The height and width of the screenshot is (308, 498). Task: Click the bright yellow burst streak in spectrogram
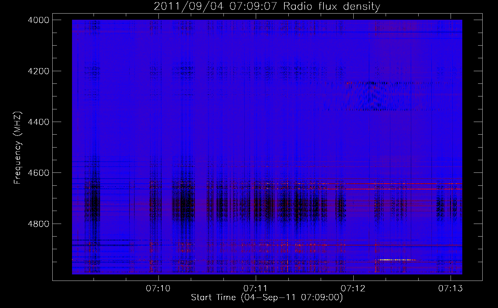click(x=397, y=260)
